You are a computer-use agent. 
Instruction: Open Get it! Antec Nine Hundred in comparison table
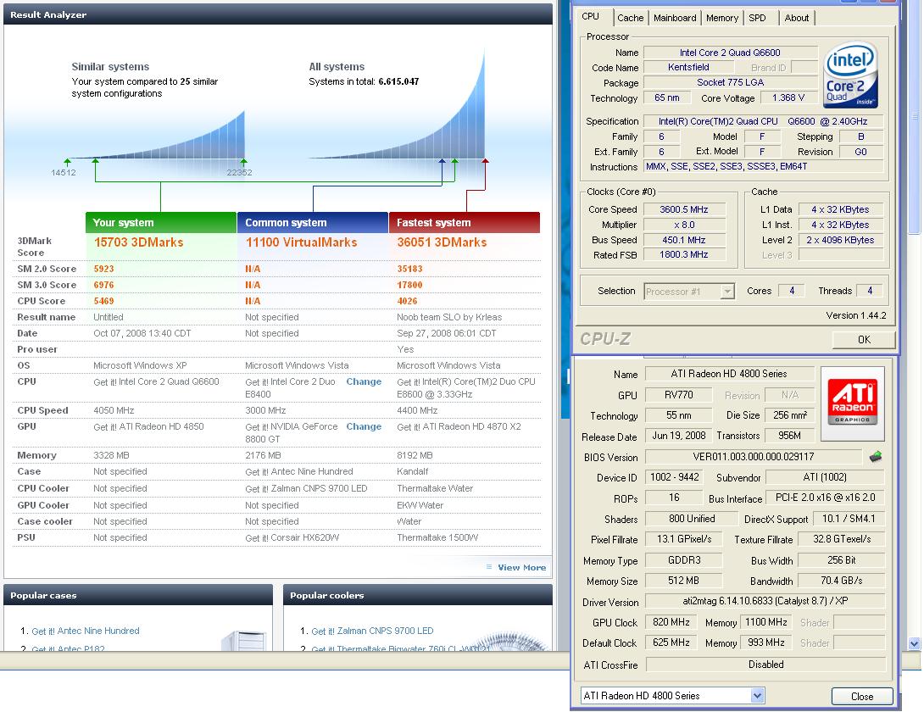[x=298, y=471]
